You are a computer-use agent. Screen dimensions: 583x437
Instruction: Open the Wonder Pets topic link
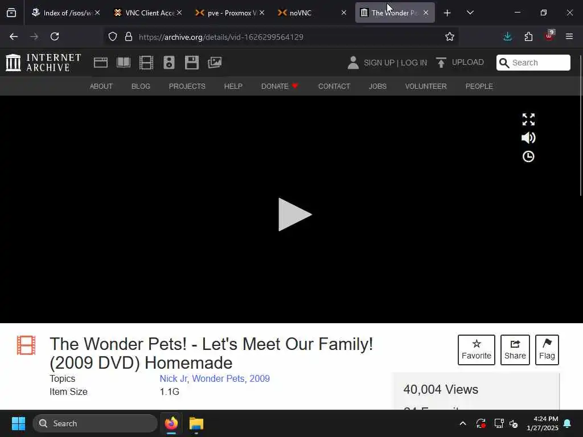218,378
